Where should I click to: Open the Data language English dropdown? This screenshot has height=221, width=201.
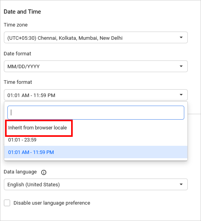point(96,184)
